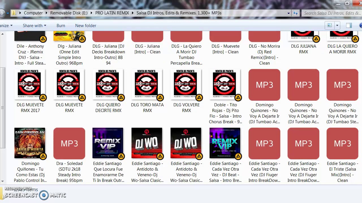Navigate to Computer in breadcrumb
The image size is (362, 203).
point(33,13)
